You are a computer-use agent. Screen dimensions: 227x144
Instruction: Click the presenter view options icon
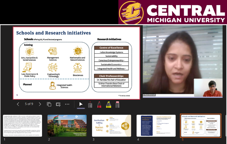click(58, 104)
